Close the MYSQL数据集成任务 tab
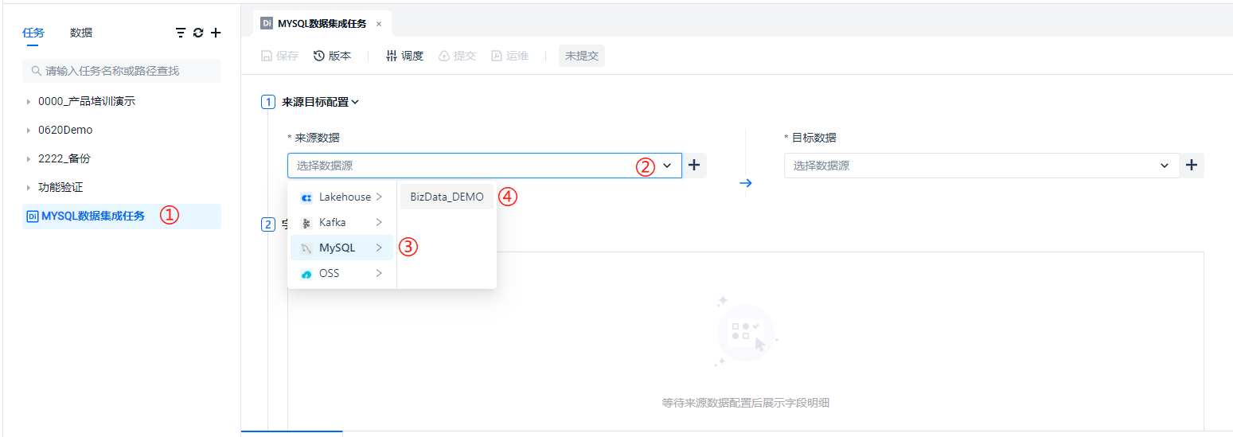This screenshot has width=1233, height=437. click(379, 24)
